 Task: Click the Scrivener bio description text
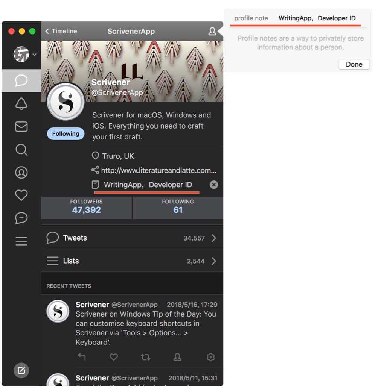[152, 126]
